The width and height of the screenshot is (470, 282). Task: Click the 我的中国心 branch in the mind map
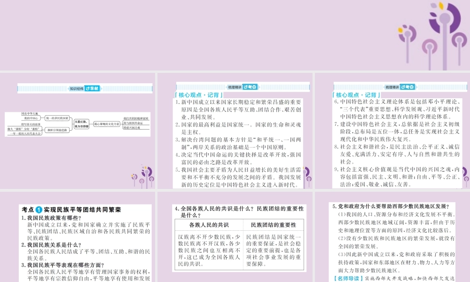point(31,118)
